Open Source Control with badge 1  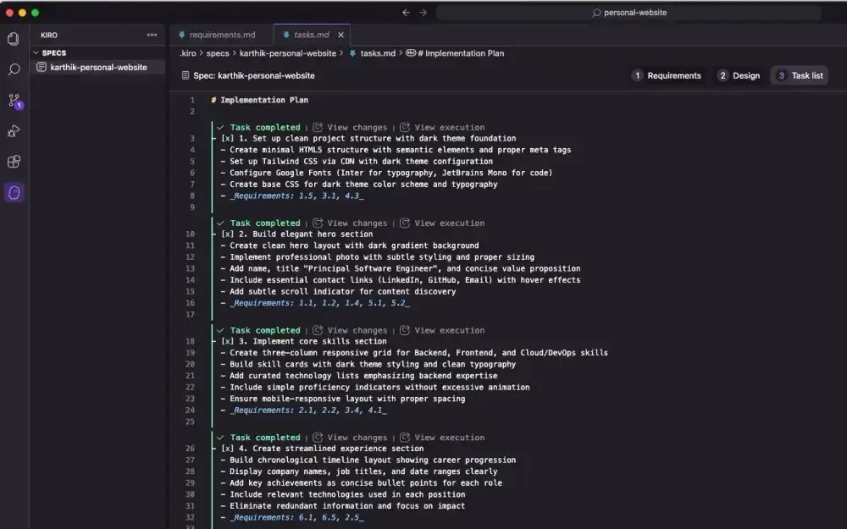click(x=14, y=101)
